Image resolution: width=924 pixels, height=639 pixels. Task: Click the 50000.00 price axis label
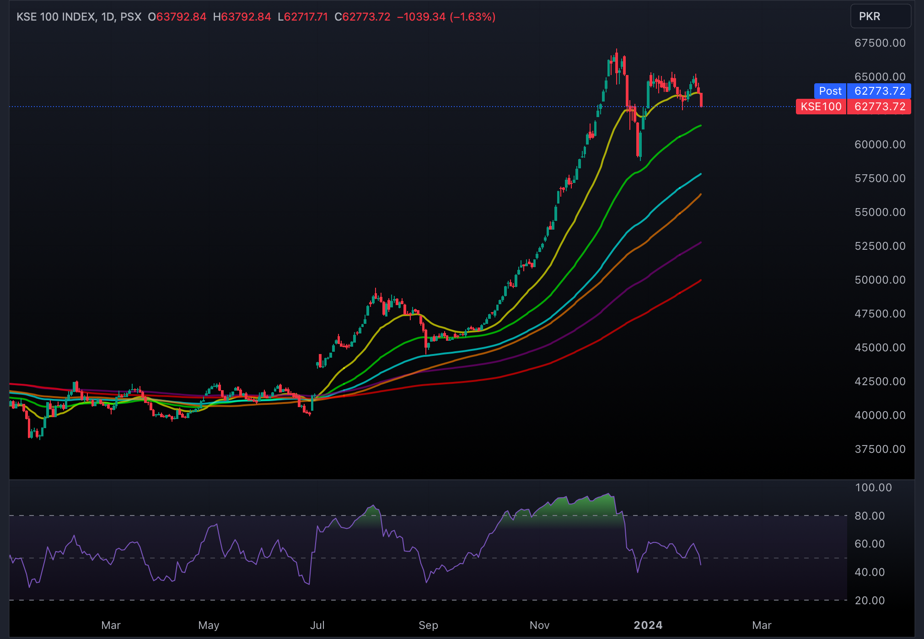pyautogui.click(x=880, y=280)
